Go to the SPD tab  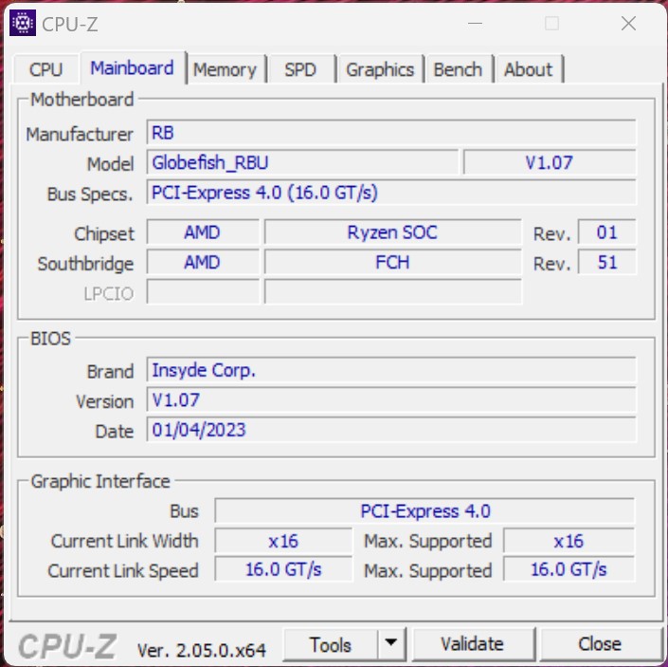(x=300, y=69)
